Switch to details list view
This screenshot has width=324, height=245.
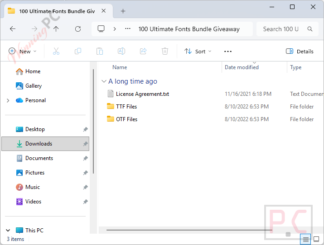[x=305, y=239]
